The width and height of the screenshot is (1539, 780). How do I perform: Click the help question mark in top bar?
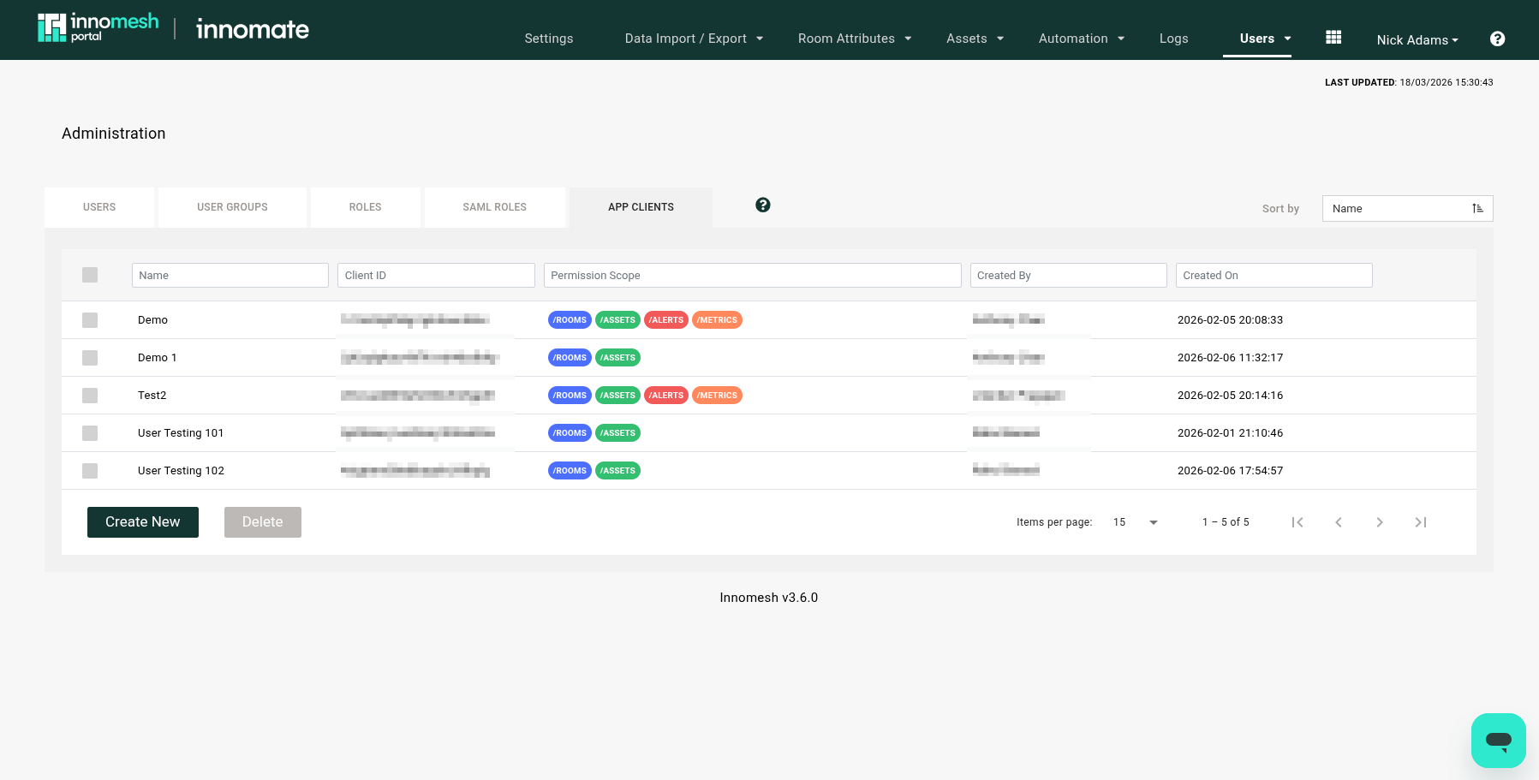tap(1497, 39)
